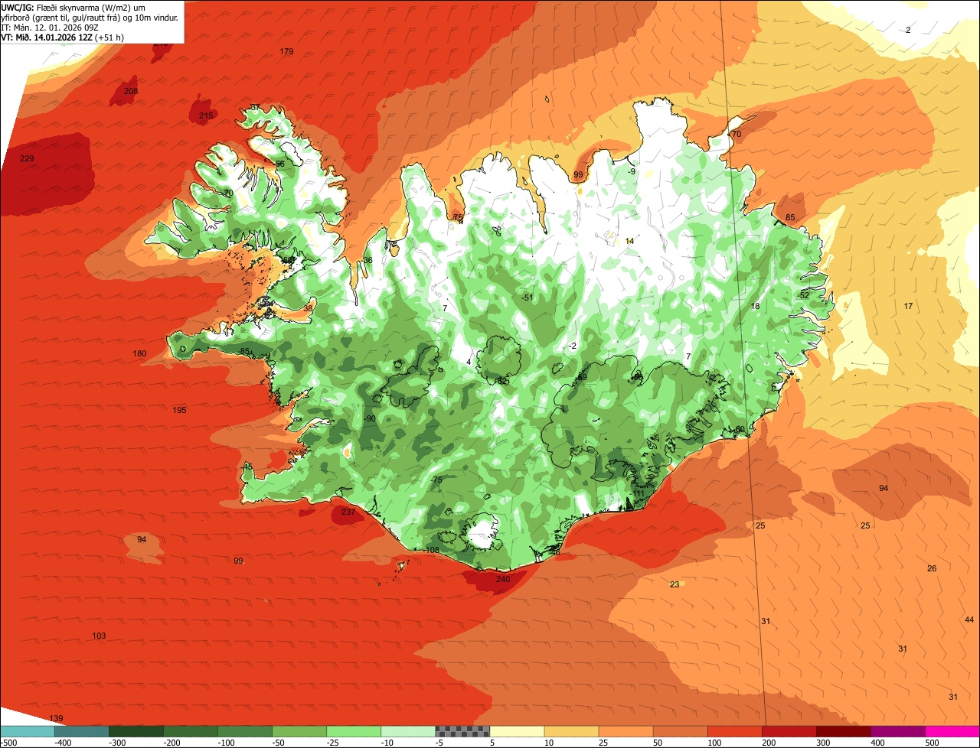Select the magenta legend swatch above 500
Image resolution: width=980 pixels, height=748 pixels.
click(952, 731)
